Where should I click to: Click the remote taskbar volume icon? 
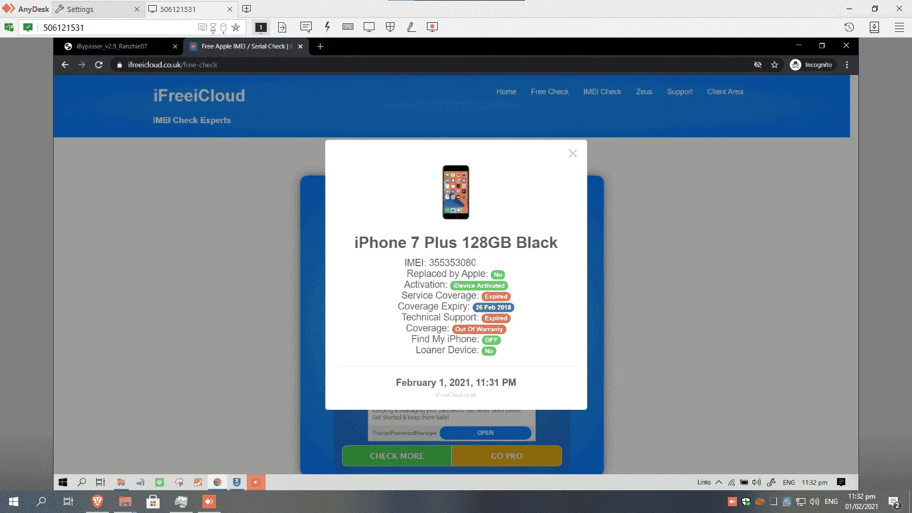click(x=756, y=482)
